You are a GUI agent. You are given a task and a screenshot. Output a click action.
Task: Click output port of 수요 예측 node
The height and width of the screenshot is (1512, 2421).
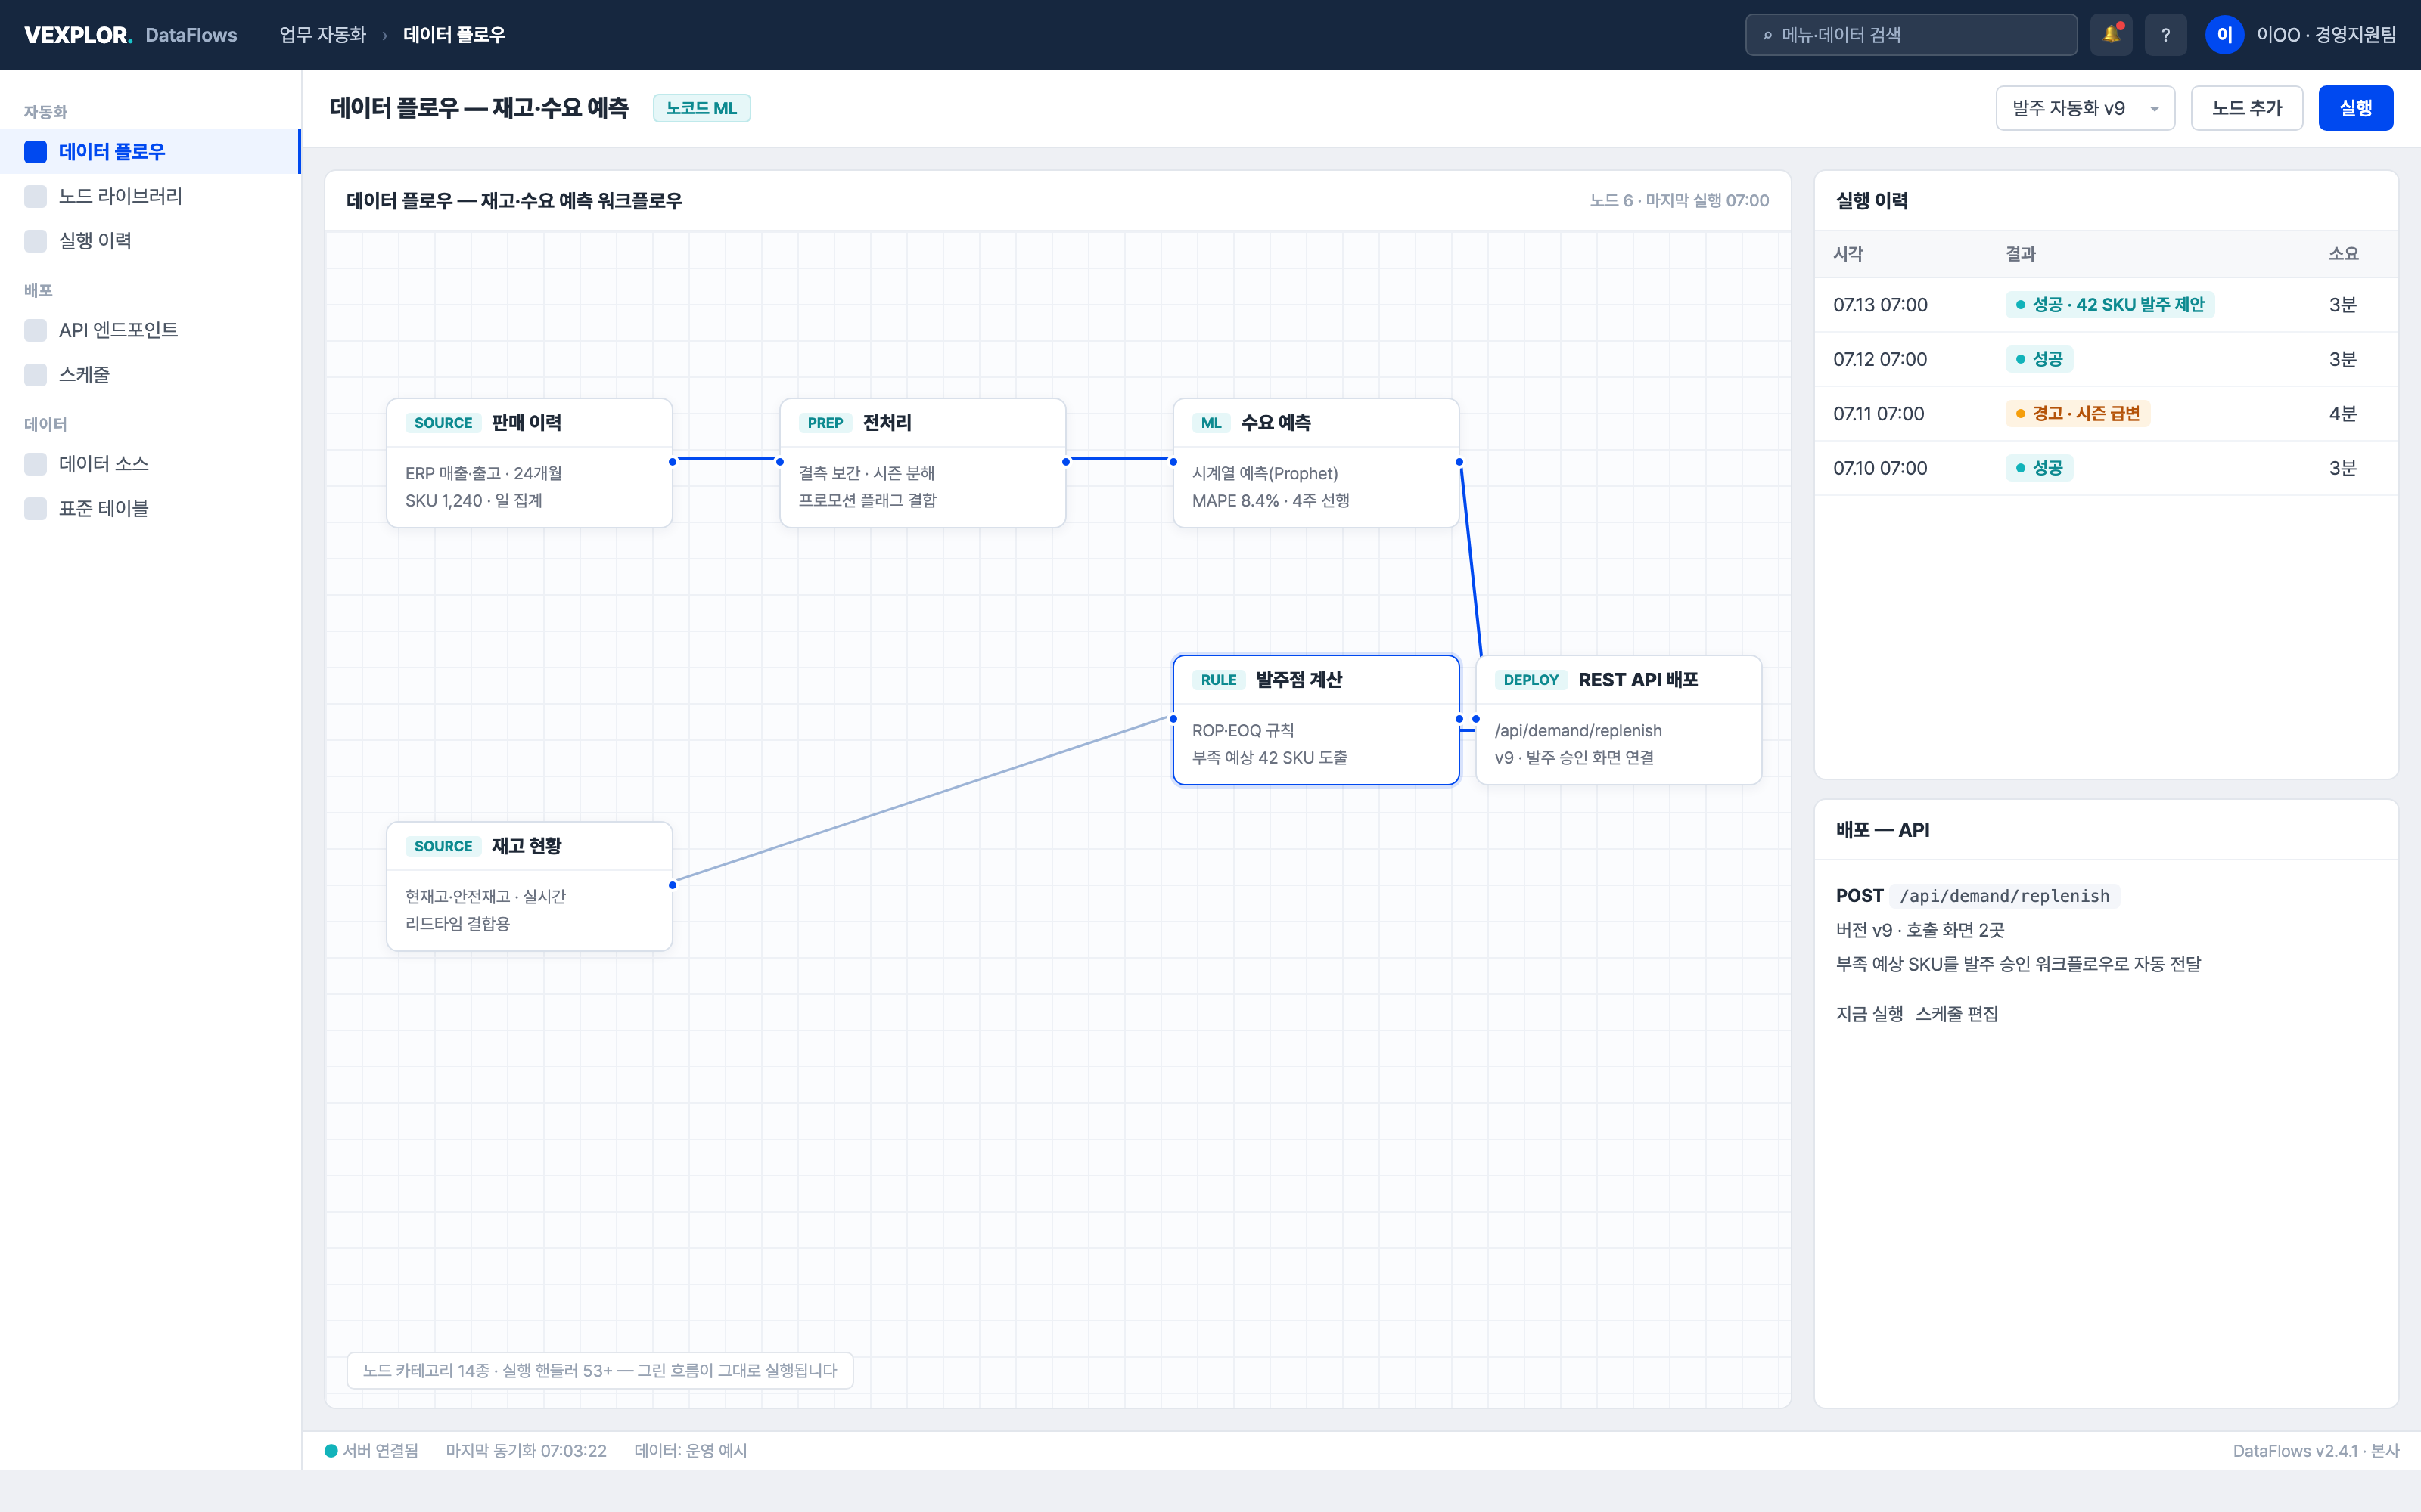click(x=1459, y=462)
